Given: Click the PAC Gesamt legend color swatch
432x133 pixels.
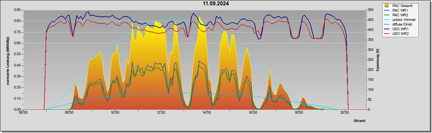Looking at the screenshot, I should tap(386, 5).
